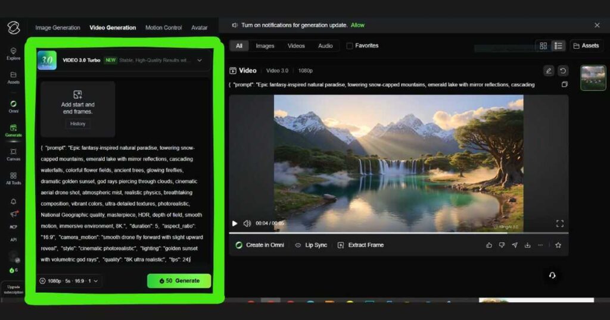Click Extract Frame
This screenshot has width=610, height=320.
coord(360,245)
